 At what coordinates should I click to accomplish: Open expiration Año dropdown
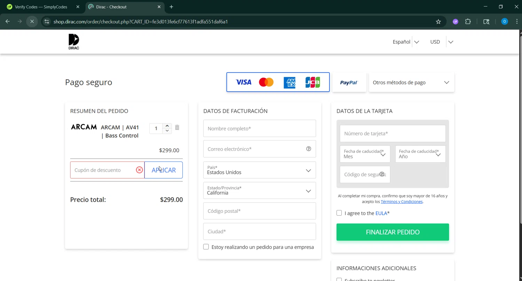[420, 154]
